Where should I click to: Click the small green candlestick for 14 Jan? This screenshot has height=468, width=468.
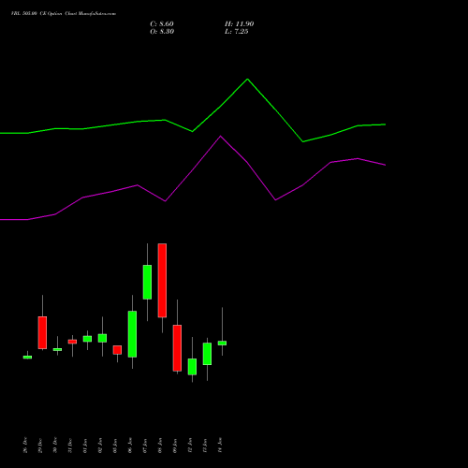tap(222, 343)
